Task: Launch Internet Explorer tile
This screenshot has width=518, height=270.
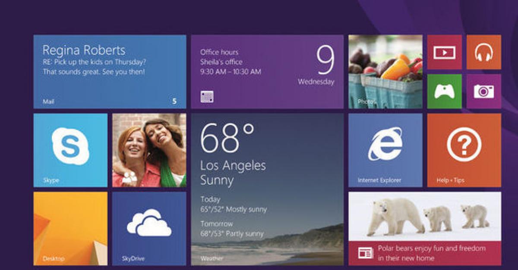Action: pos(385,150)
